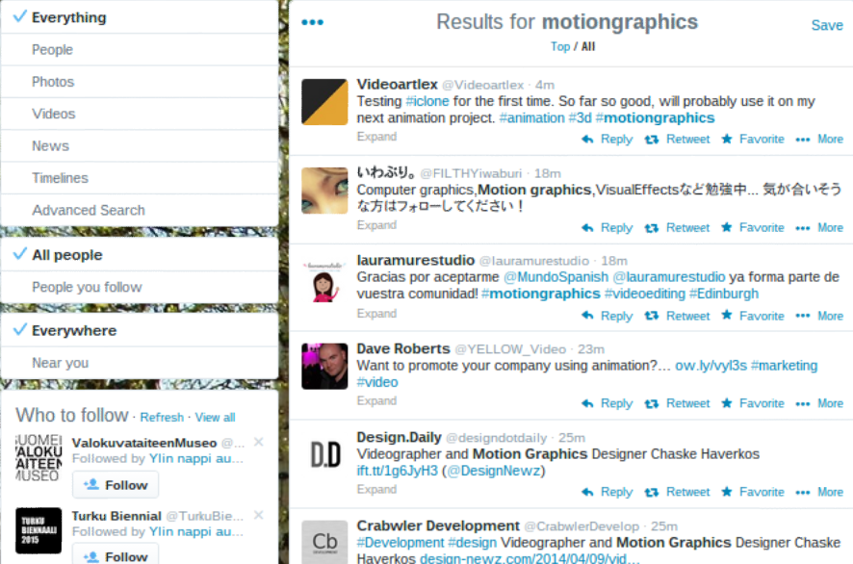This screenshot has width=853, height=564.
Task: Dismiss the ValokuvataiteenMuseo follow suggestion
Action: pos(259,442)
